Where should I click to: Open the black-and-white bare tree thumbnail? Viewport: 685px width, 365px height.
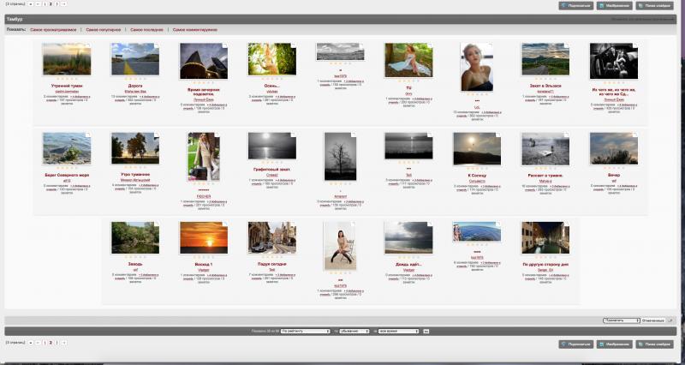(x=340, y=157)
